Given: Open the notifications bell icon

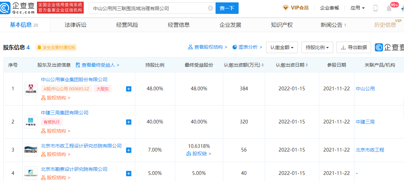Looking at the screenshot, I should point(389,8).
